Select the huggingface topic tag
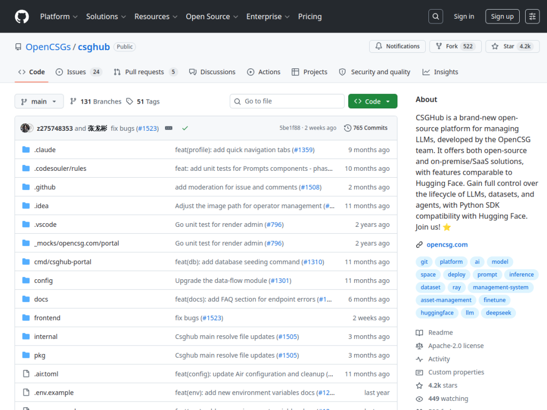This screenshot has height=410, width=547. point(437,313)
